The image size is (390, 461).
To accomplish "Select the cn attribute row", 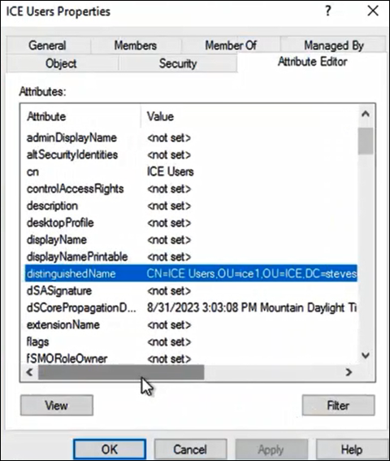I will [x=191, y=172].
